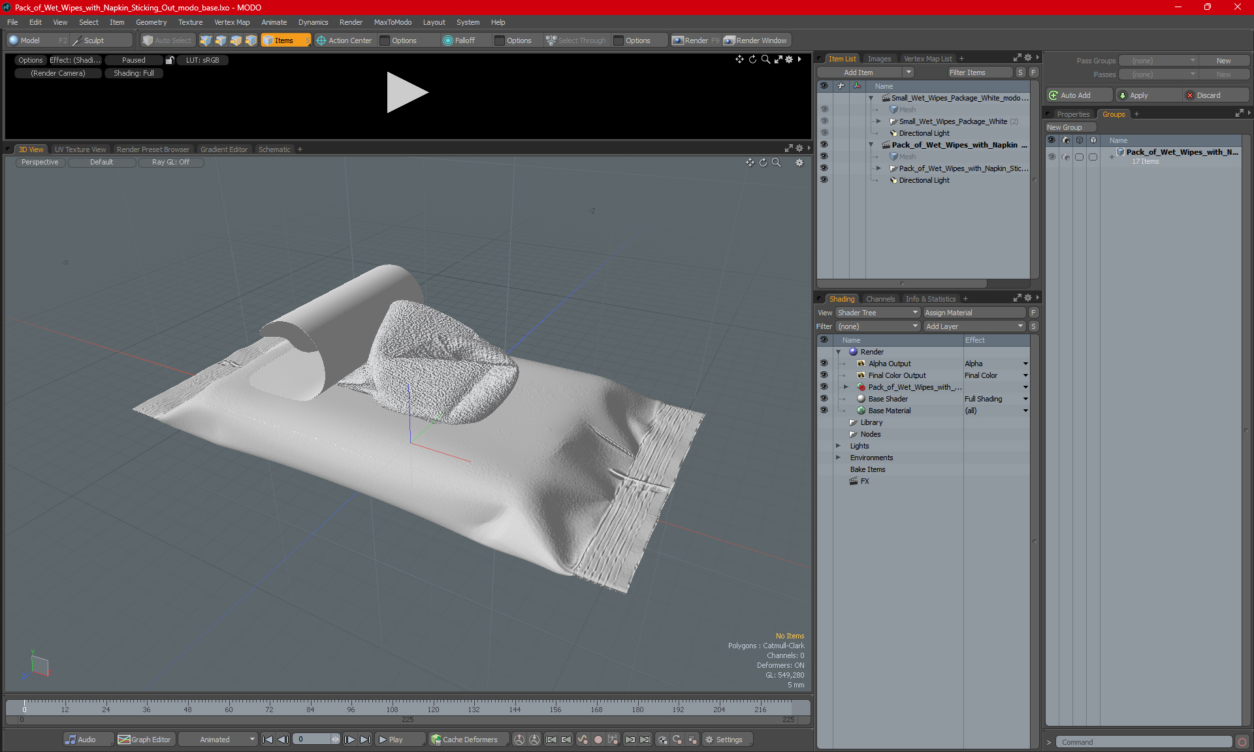Click the Falloff tool icon

pos(448,40)
